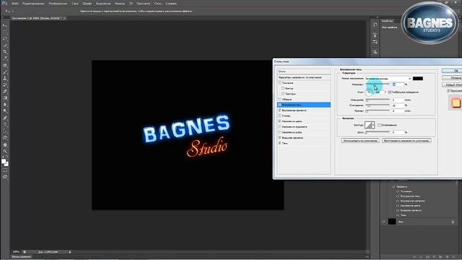462x260 pixels.
Task: Click the foreground/background color swatches
Action: [5, 162]
